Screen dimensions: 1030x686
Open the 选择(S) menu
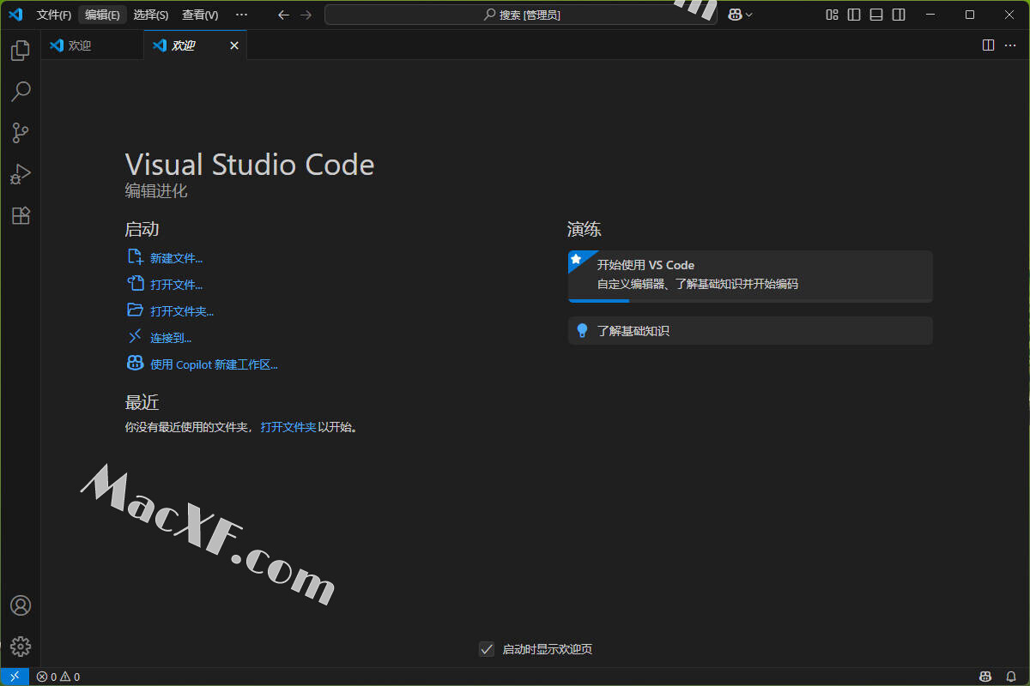click(x=151, y=15)
